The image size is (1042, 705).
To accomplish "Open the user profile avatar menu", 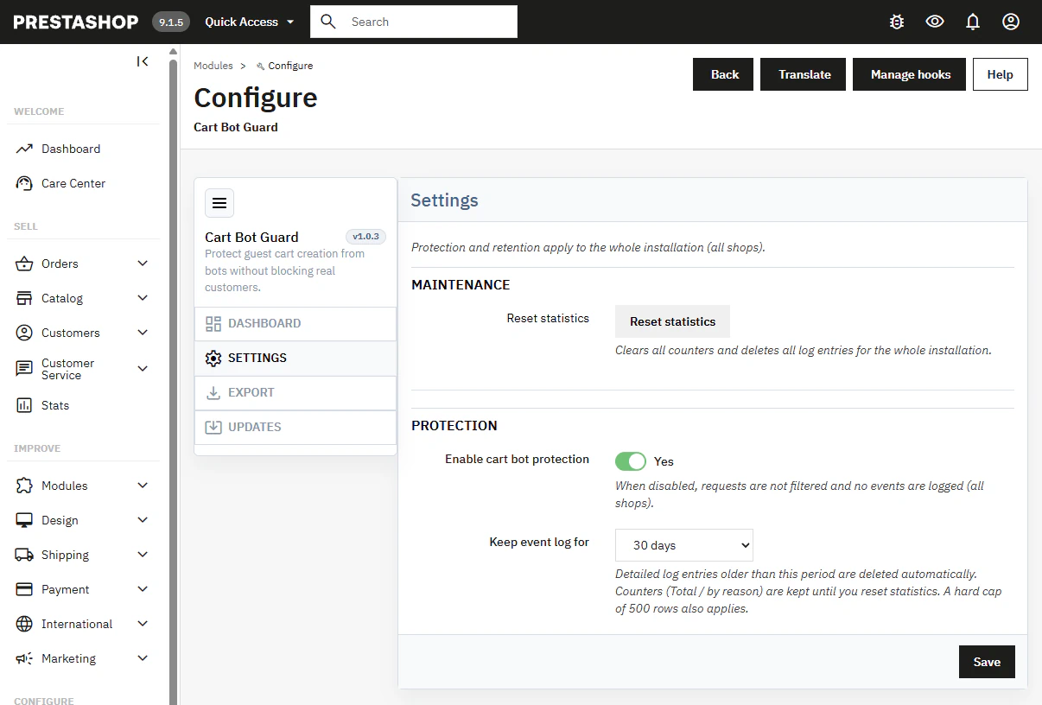I will (x=1011, y=22).
